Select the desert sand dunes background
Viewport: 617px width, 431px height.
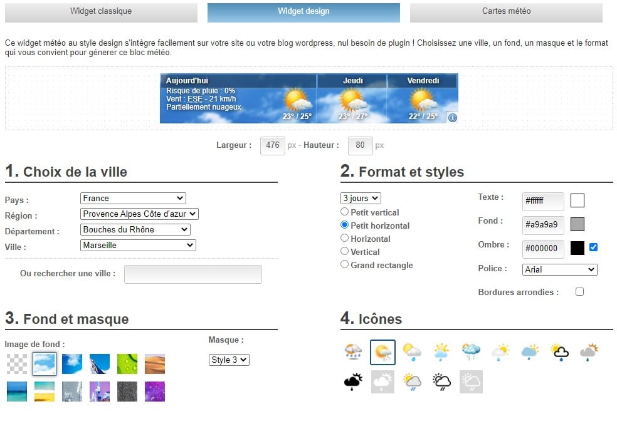pyautogui.click(x=155, y=364)
